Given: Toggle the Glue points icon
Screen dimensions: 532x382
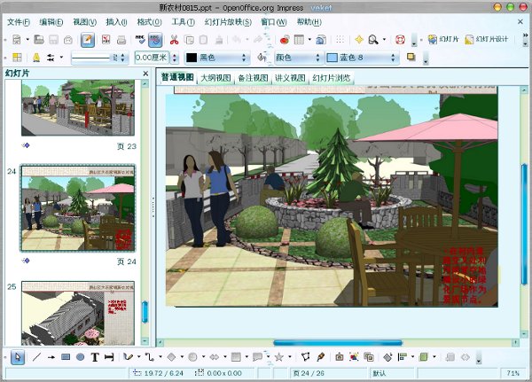Looking at the screenshot, I should (x=320, y=357).
